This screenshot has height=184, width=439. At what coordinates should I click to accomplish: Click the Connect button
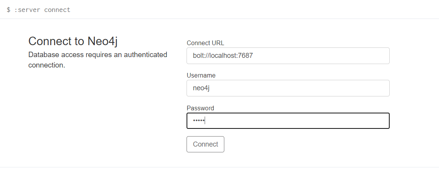click(205, 144)
